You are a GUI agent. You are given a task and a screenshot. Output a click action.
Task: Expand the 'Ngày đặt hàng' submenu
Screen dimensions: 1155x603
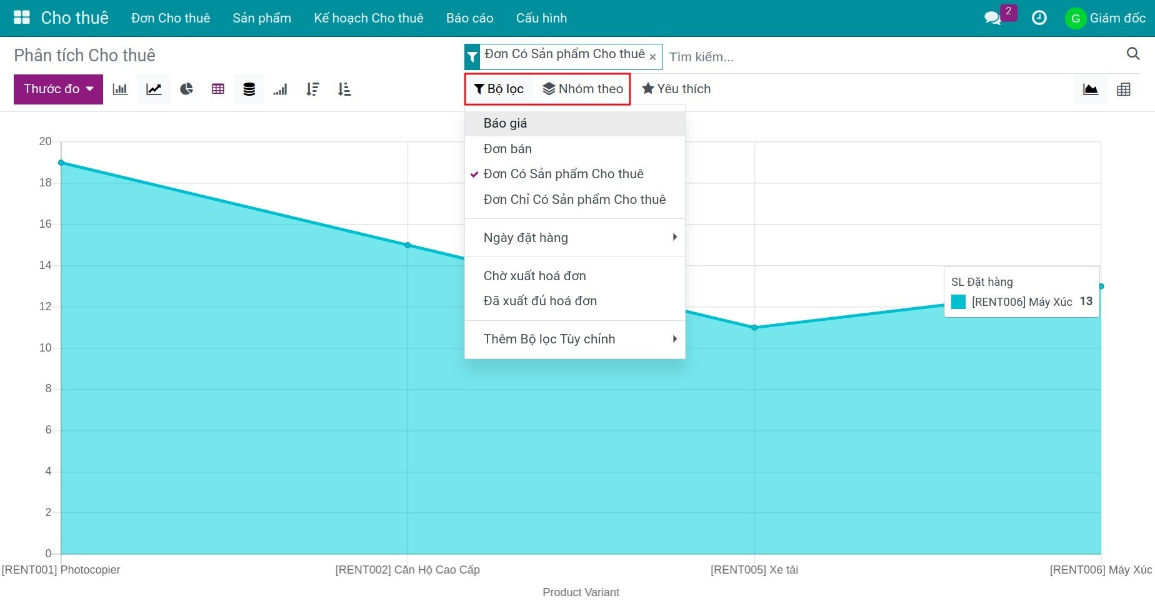(575, 238)
